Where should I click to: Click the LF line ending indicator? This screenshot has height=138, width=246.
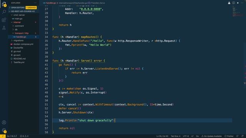point(192,136)
